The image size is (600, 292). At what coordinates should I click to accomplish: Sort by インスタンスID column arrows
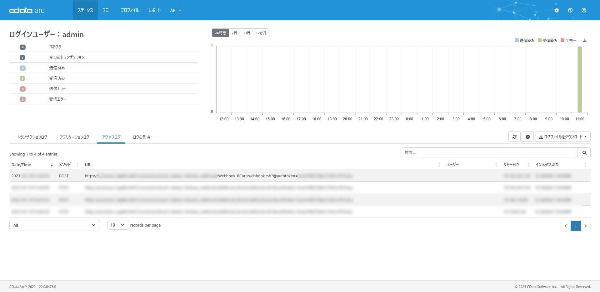coord(585,165)
